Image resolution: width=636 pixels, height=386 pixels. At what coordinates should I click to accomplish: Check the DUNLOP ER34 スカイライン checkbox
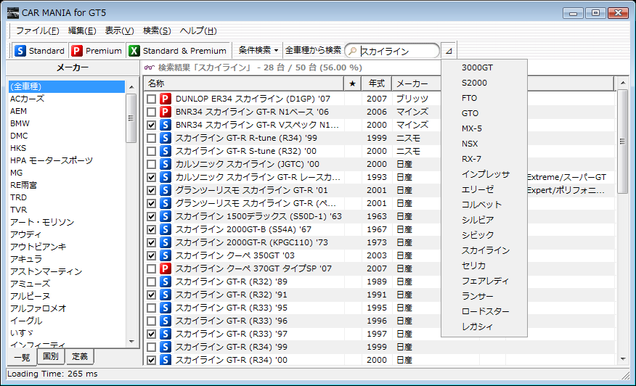[151, 99]
